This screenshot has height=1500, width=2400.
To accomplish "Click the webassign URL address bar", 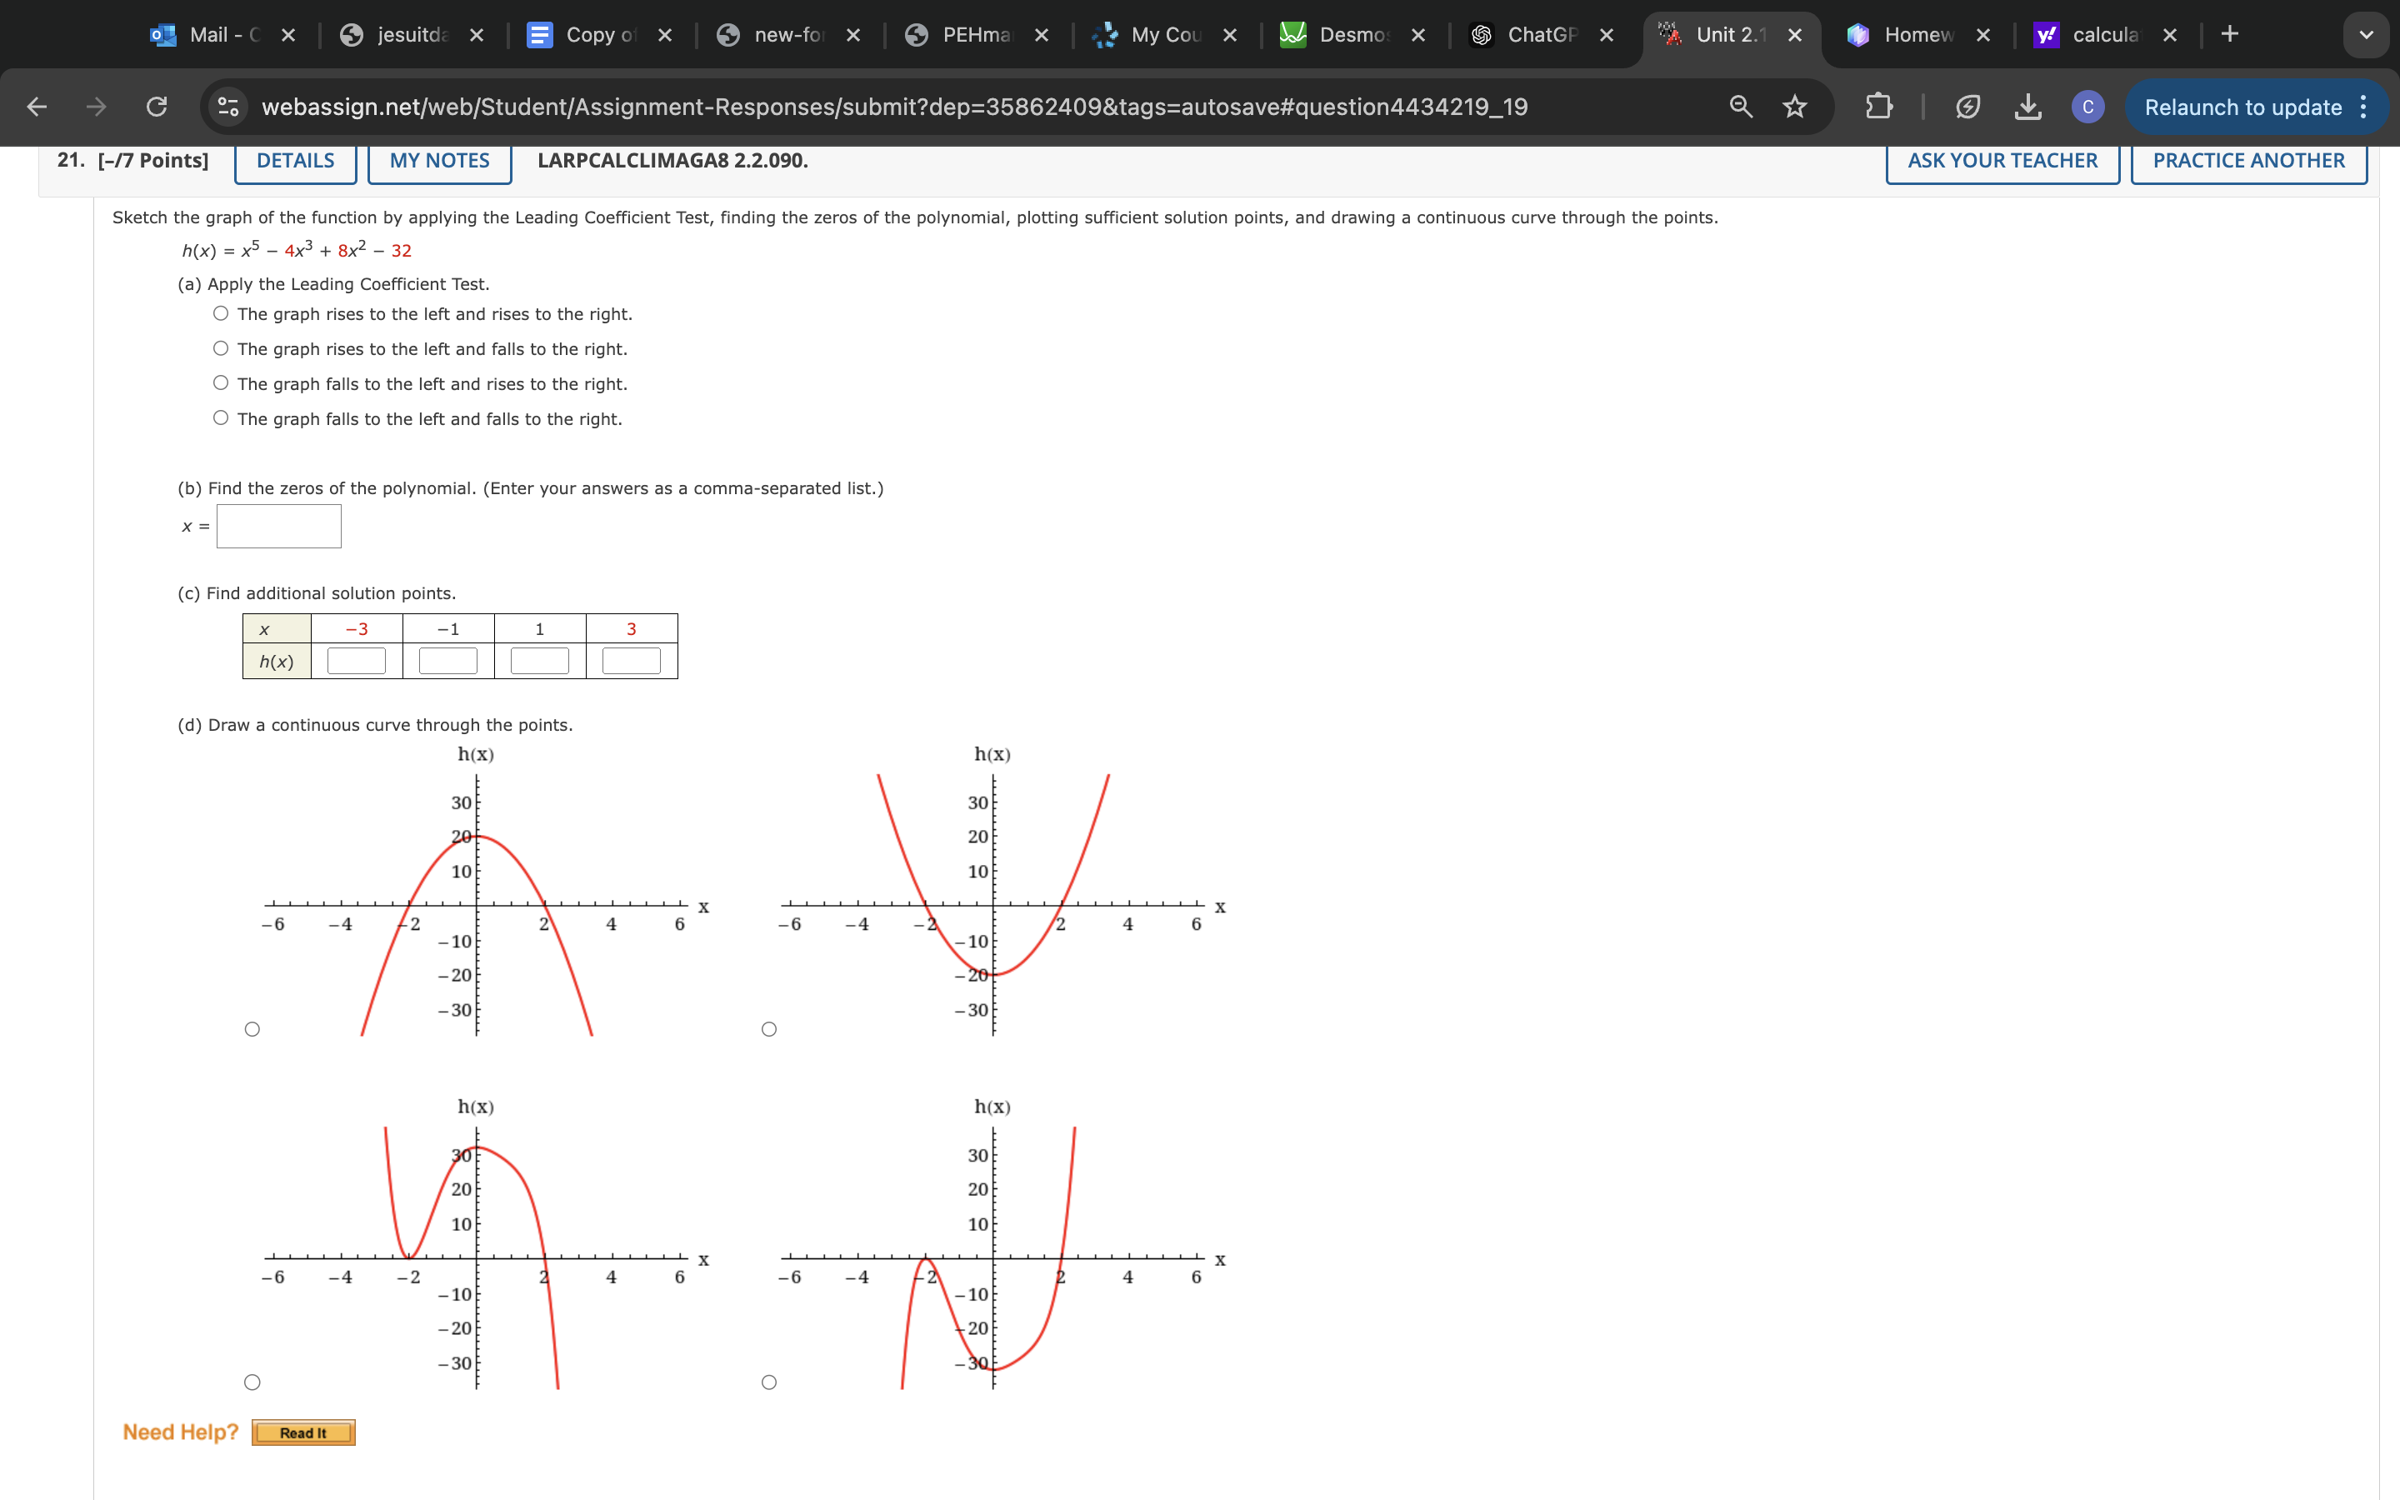I will point(892,106).
